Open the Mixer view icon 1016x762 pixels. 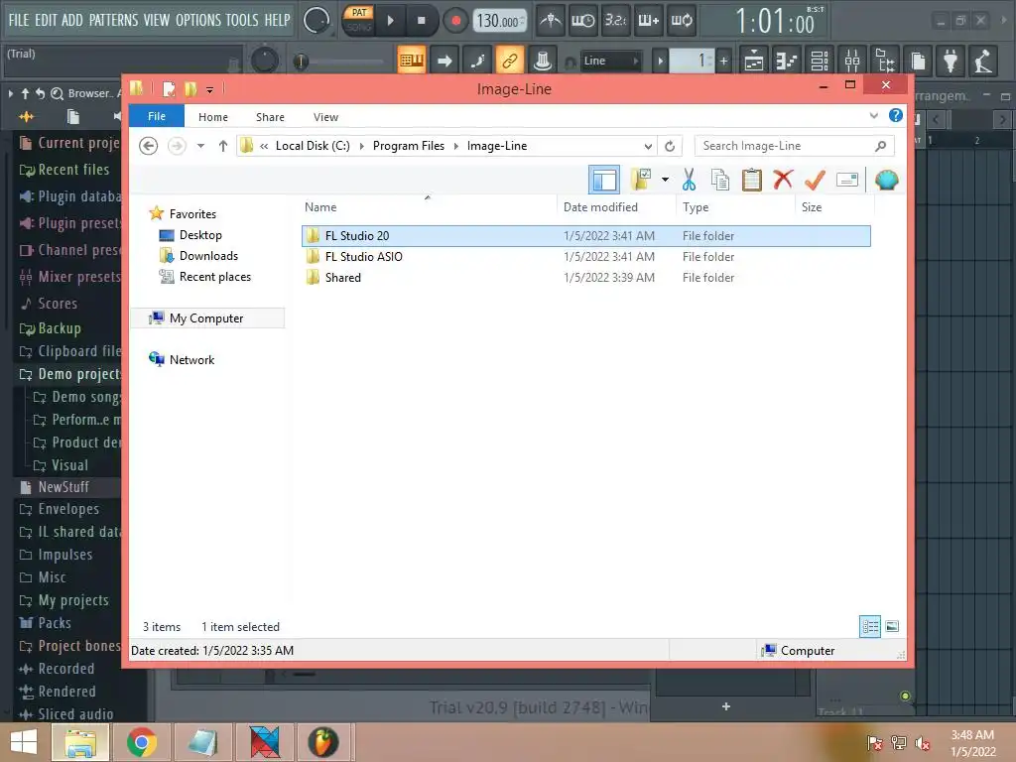point(852,61)
